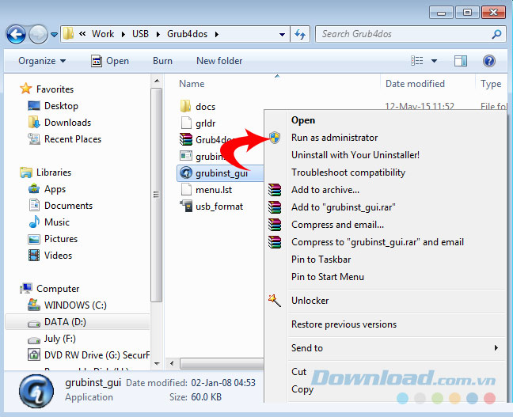
Task: Open the change view dropdown arrow
Action: [x=435, y=61]
